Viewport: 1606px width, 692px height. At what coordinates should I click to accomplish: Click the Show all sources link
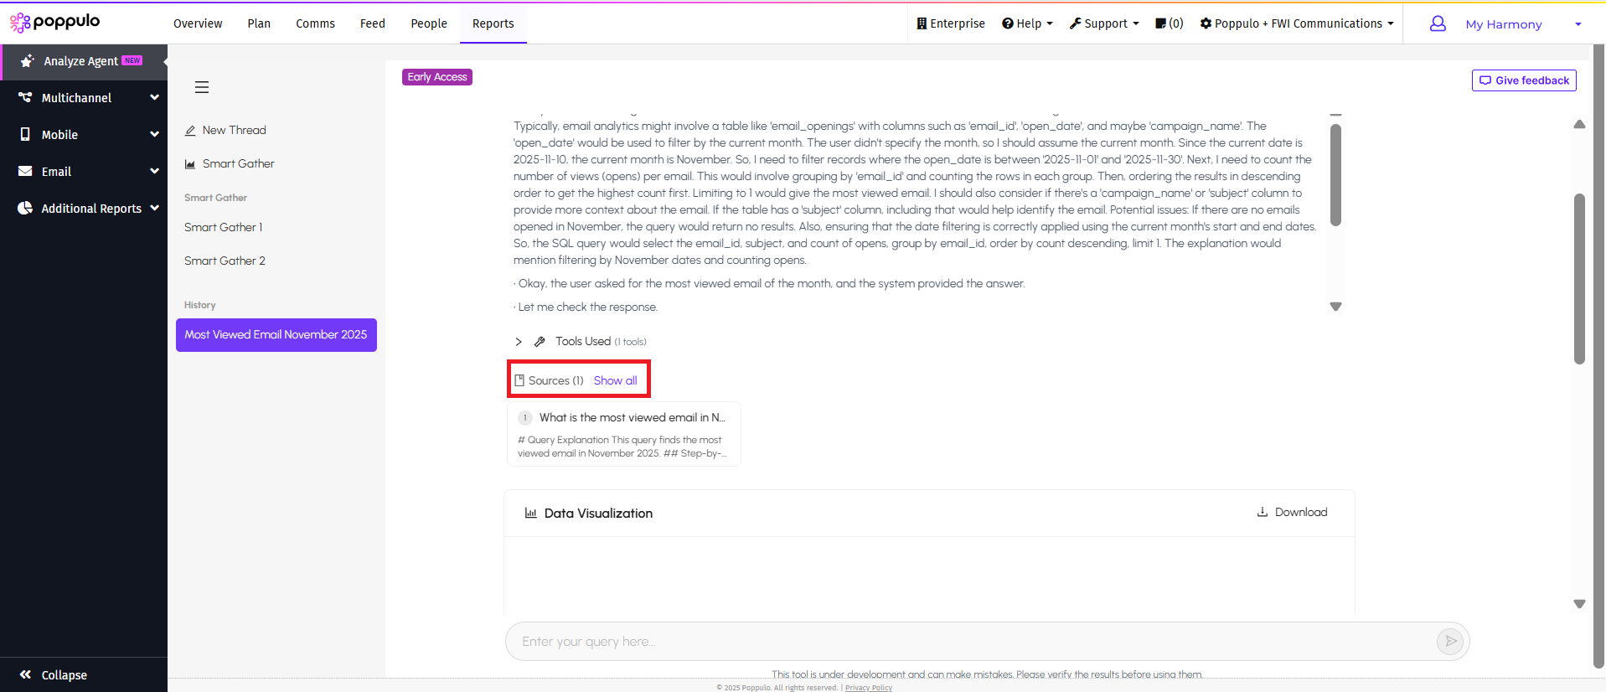click(615, 380)
